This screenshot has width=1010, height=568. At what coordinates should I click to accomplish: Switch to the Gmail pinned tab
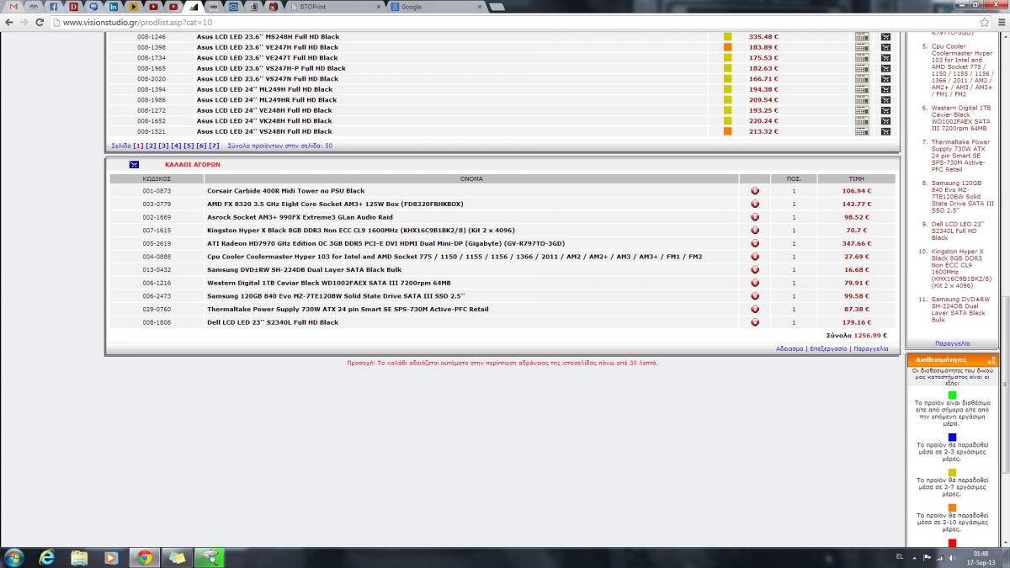point(13,7)
